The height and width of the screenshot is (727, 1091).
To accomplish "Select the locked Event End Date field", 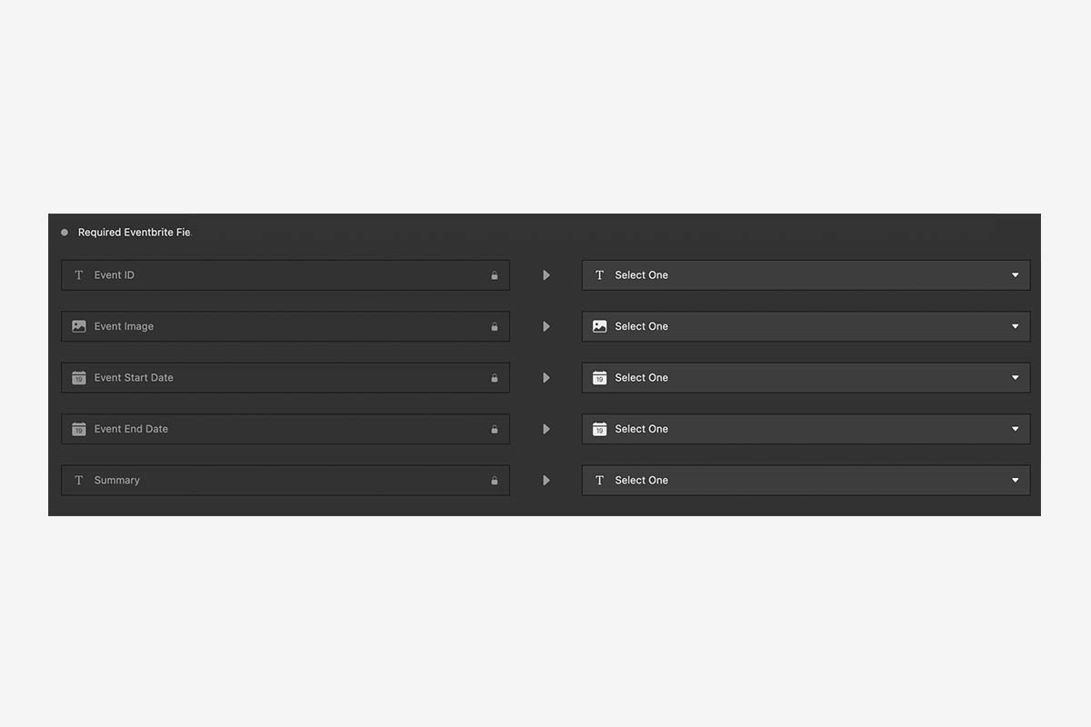I will click(285, 429).
